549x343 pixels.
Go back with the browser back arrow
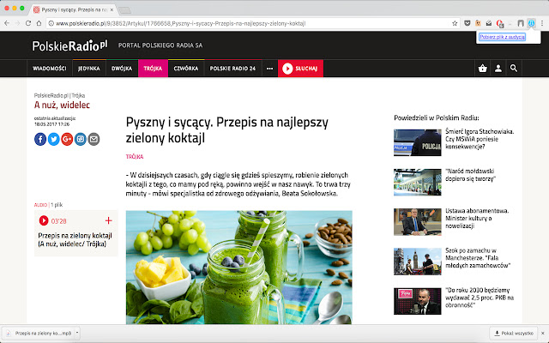(7, 23)
